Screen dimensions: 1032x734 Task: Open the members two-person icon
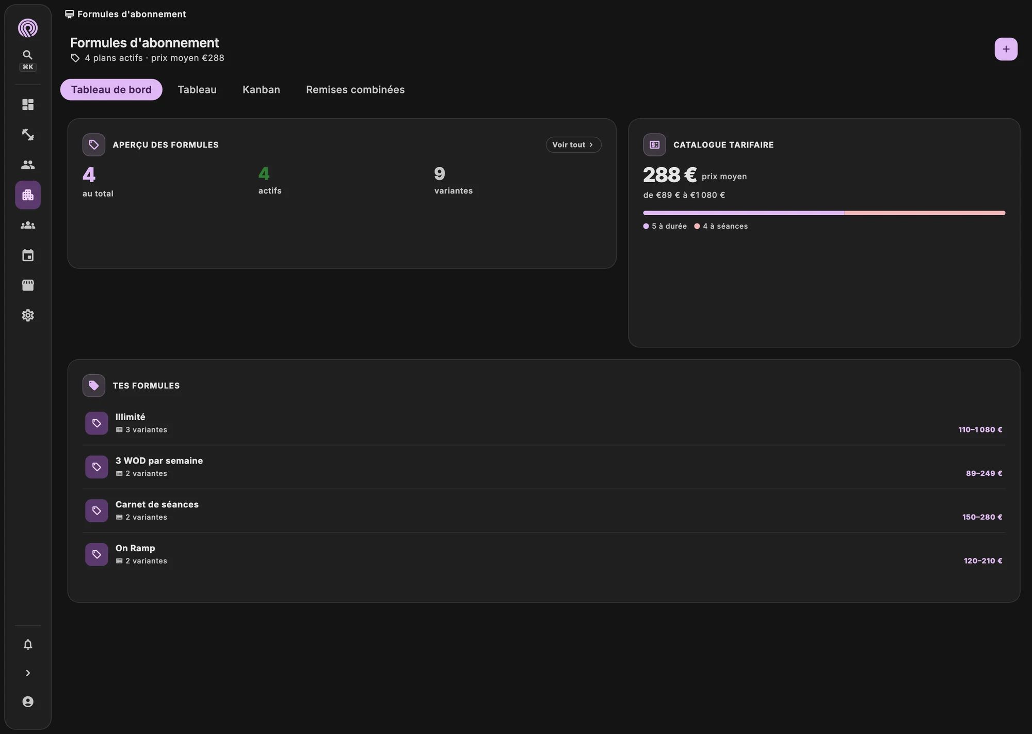coord(28,165)
